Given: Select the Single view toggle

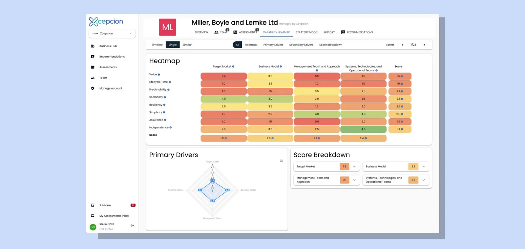Looking at the screenshot, I should click(173, 45).
